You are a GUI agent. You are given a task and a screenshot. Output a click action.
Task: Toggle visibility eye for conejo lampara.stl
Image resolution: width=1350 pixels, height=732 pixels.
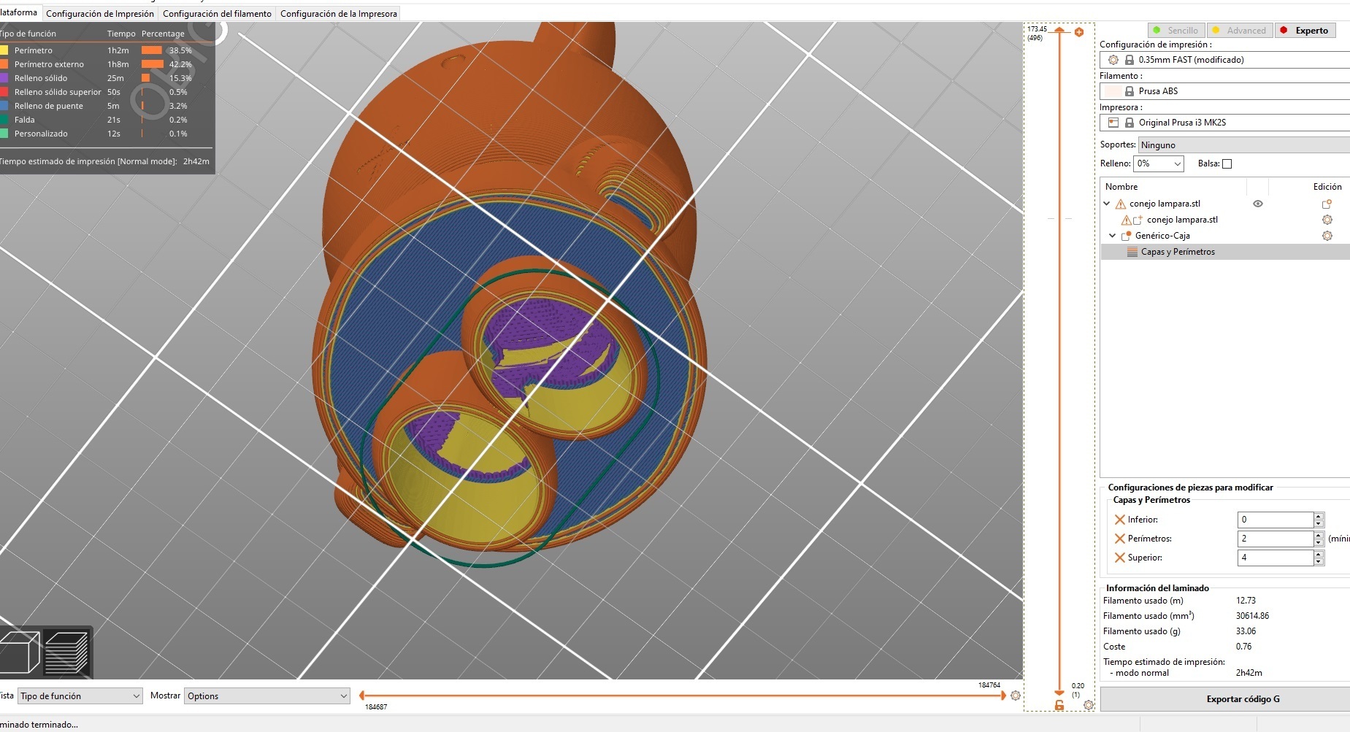click(x=1257, y=204)
